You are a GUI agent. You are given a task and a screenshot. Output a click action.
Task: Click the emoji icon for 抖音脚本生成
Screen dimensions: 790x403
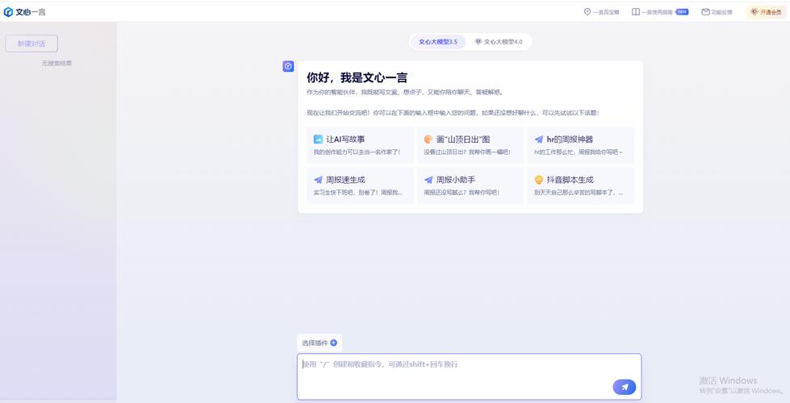click(x=539, y=180)
